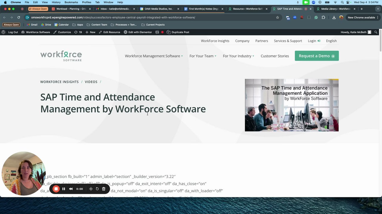Screen dimensions: 382x214
Task: Open the Company page link
Action: click(242, 41)
